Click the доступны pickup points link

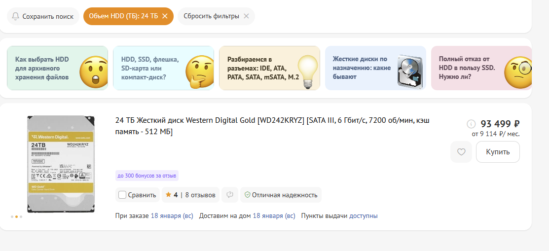click(x=364, y=216)
